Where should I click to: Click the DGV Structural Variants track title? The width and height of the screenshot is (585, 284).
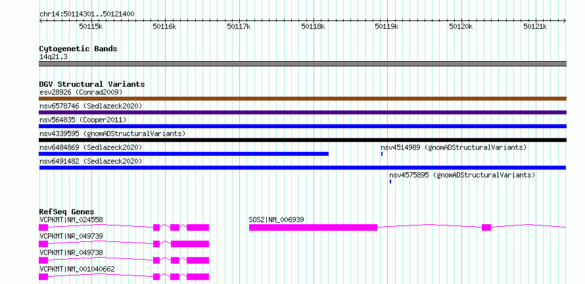tap(92, 84)
